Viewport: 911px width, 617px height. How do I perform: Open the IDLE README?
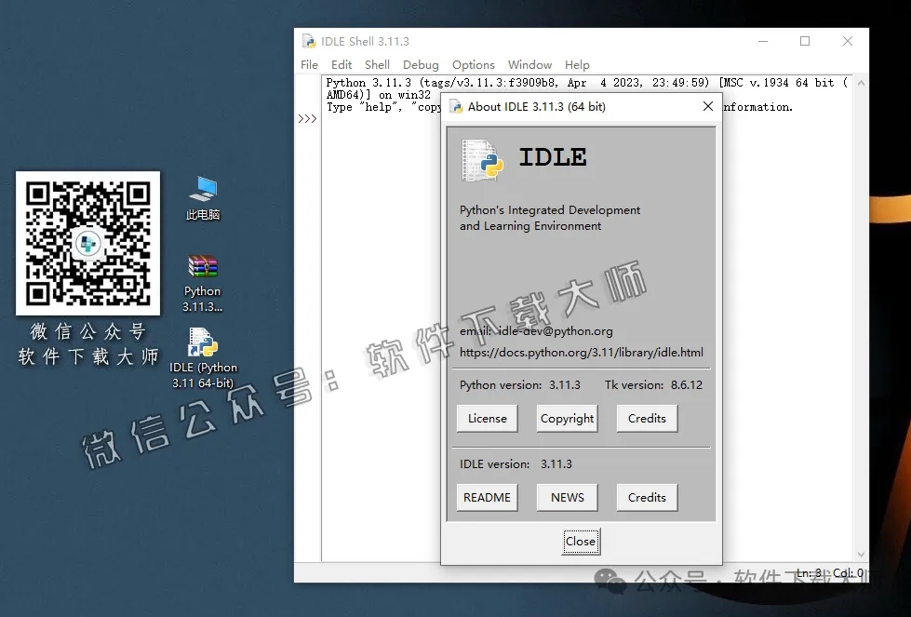[x=487, y=498]
